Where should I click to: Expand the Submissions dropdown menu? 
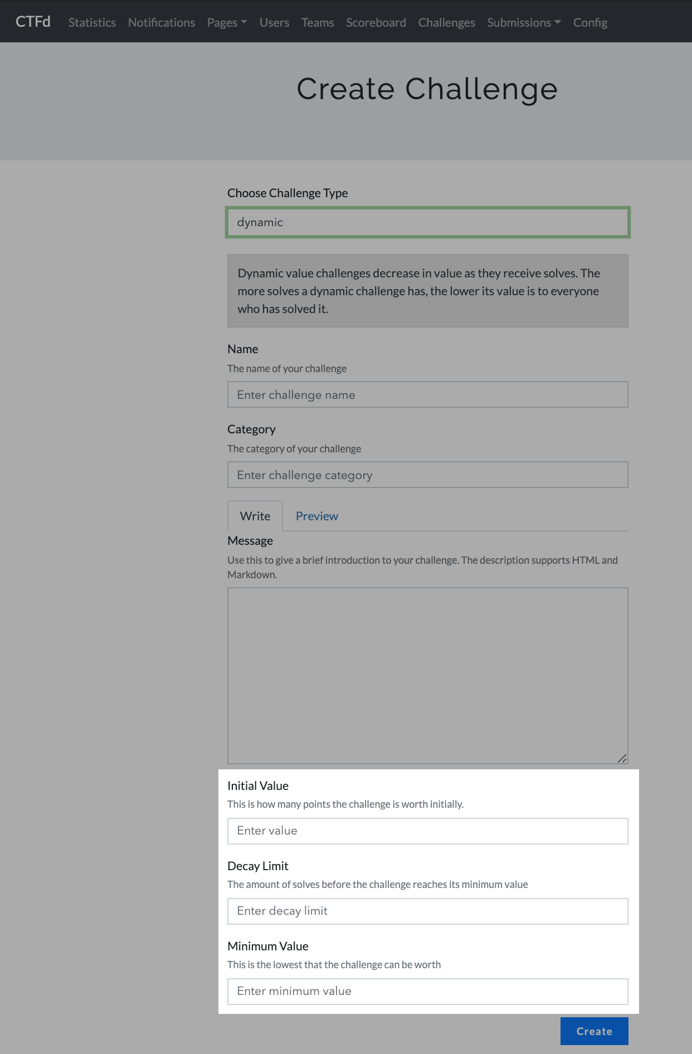click(x=524, y=23)
